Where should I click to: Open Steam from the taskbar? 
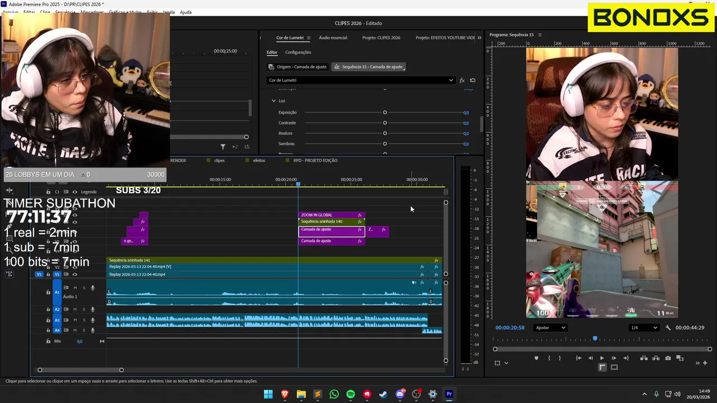pos(383,394)
